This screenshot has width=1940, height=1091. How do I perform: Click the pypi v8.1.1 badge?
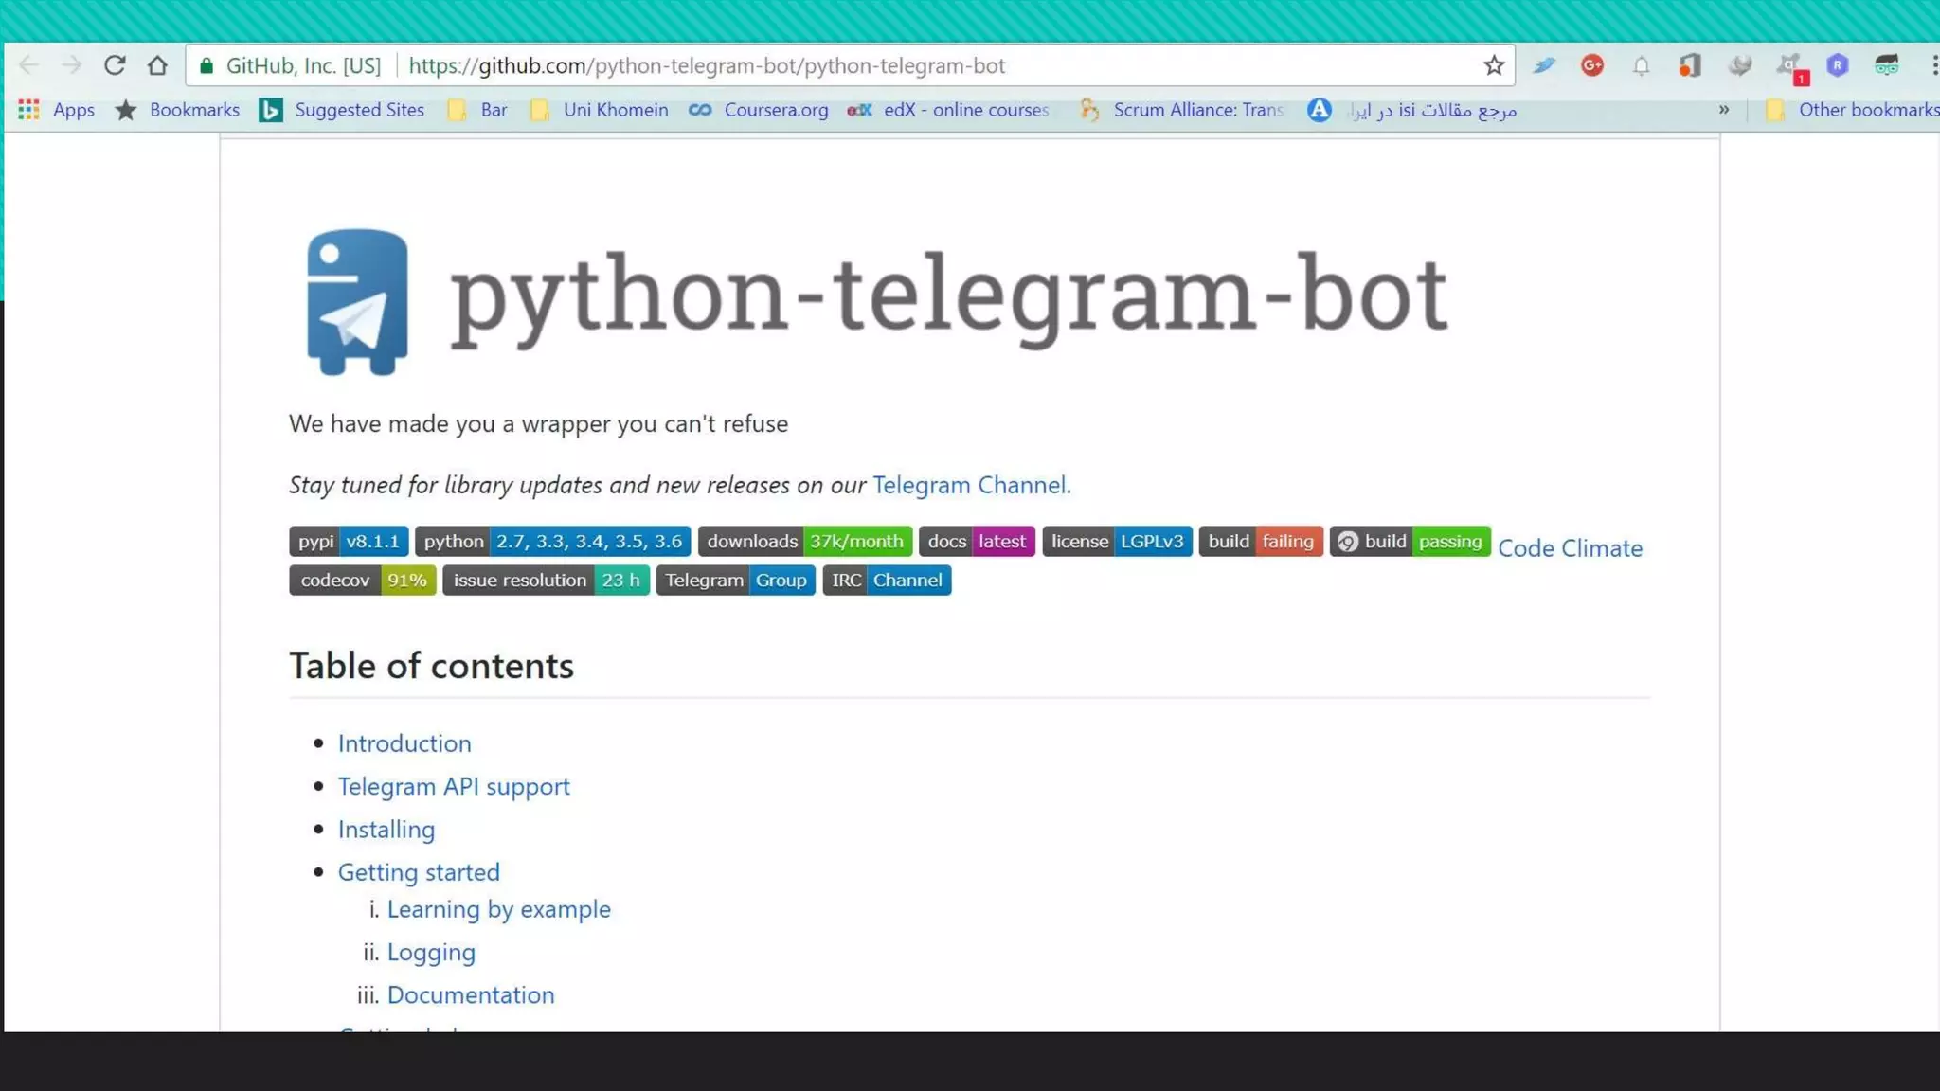349,541
